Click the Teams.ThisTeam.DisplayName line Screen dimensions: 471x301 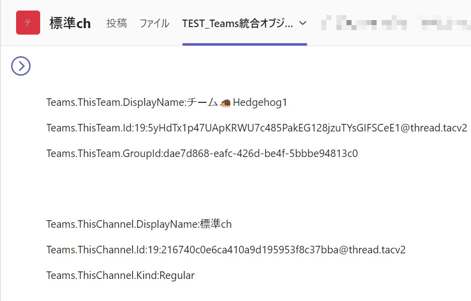pos(167,103)
